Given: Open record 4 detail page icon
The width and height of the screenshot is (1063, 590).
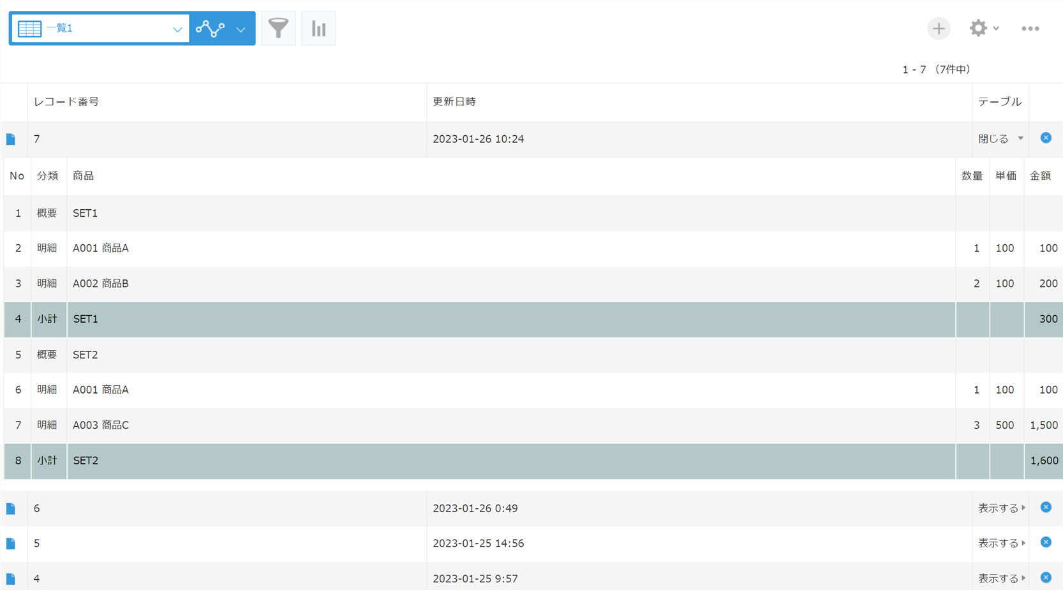Looking at the screenshot, I should click(x=11, y=579).
